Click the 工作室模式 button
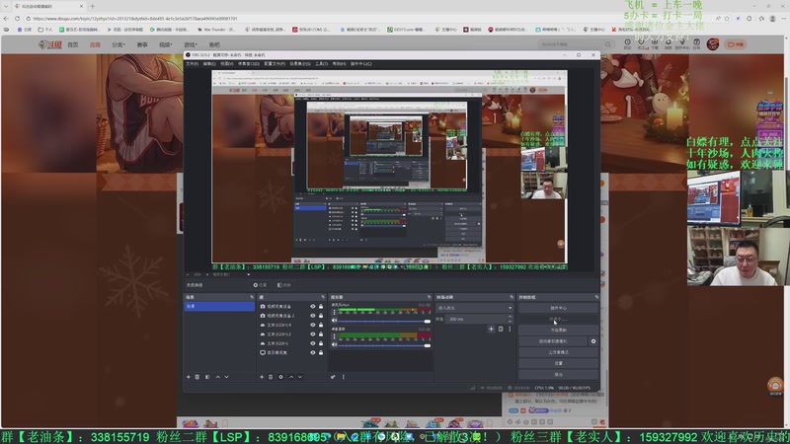Screen dimensions: 790x444 [558, 352]
